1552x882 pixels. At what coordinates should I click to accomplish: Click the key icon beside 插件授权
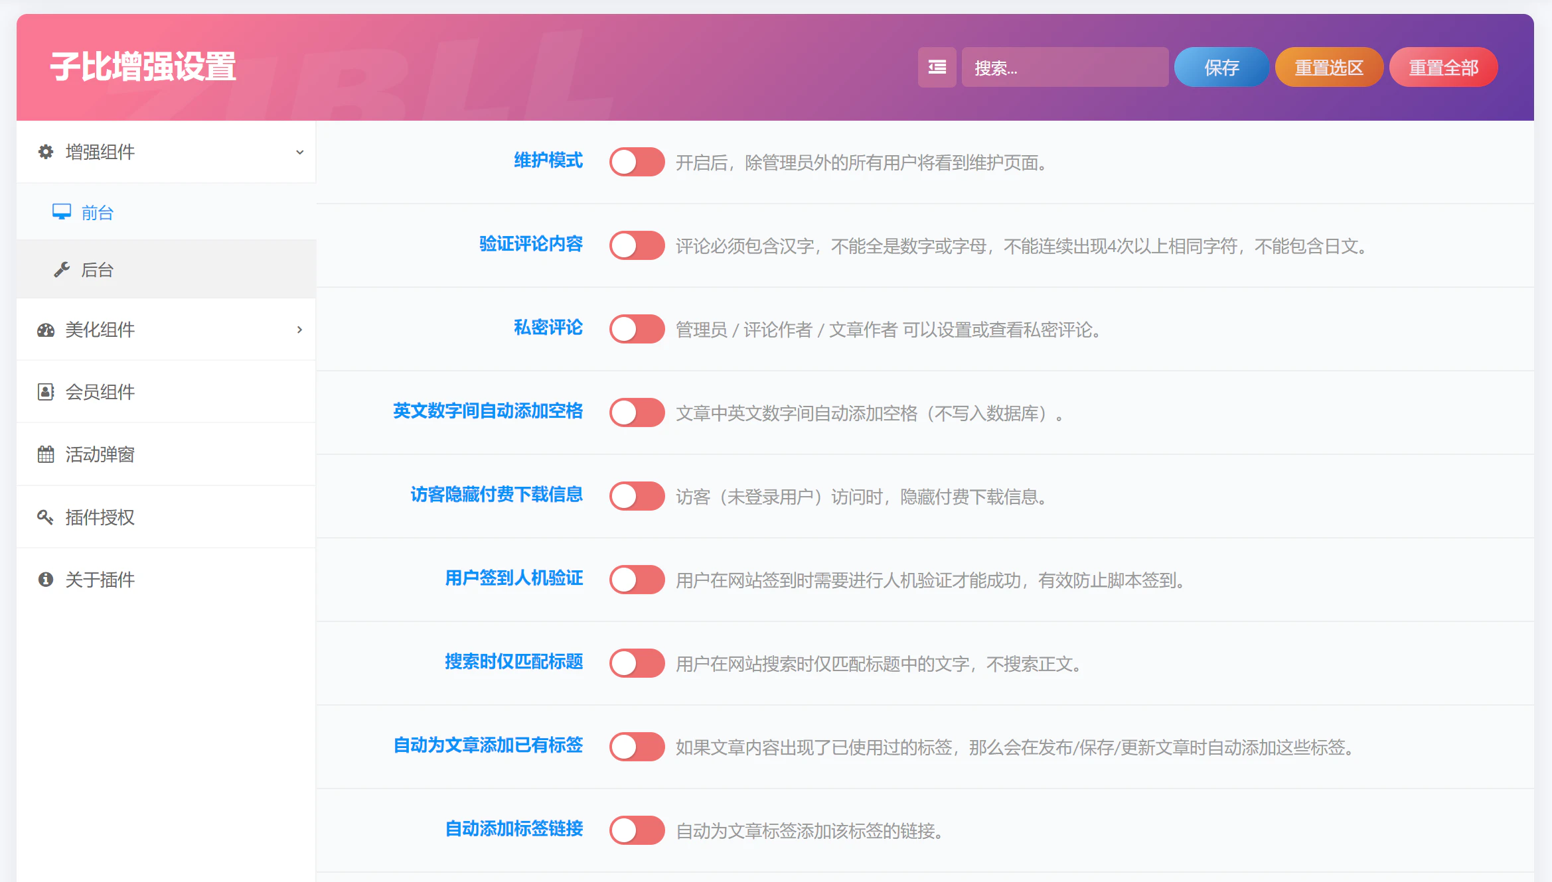click(44, 517)
